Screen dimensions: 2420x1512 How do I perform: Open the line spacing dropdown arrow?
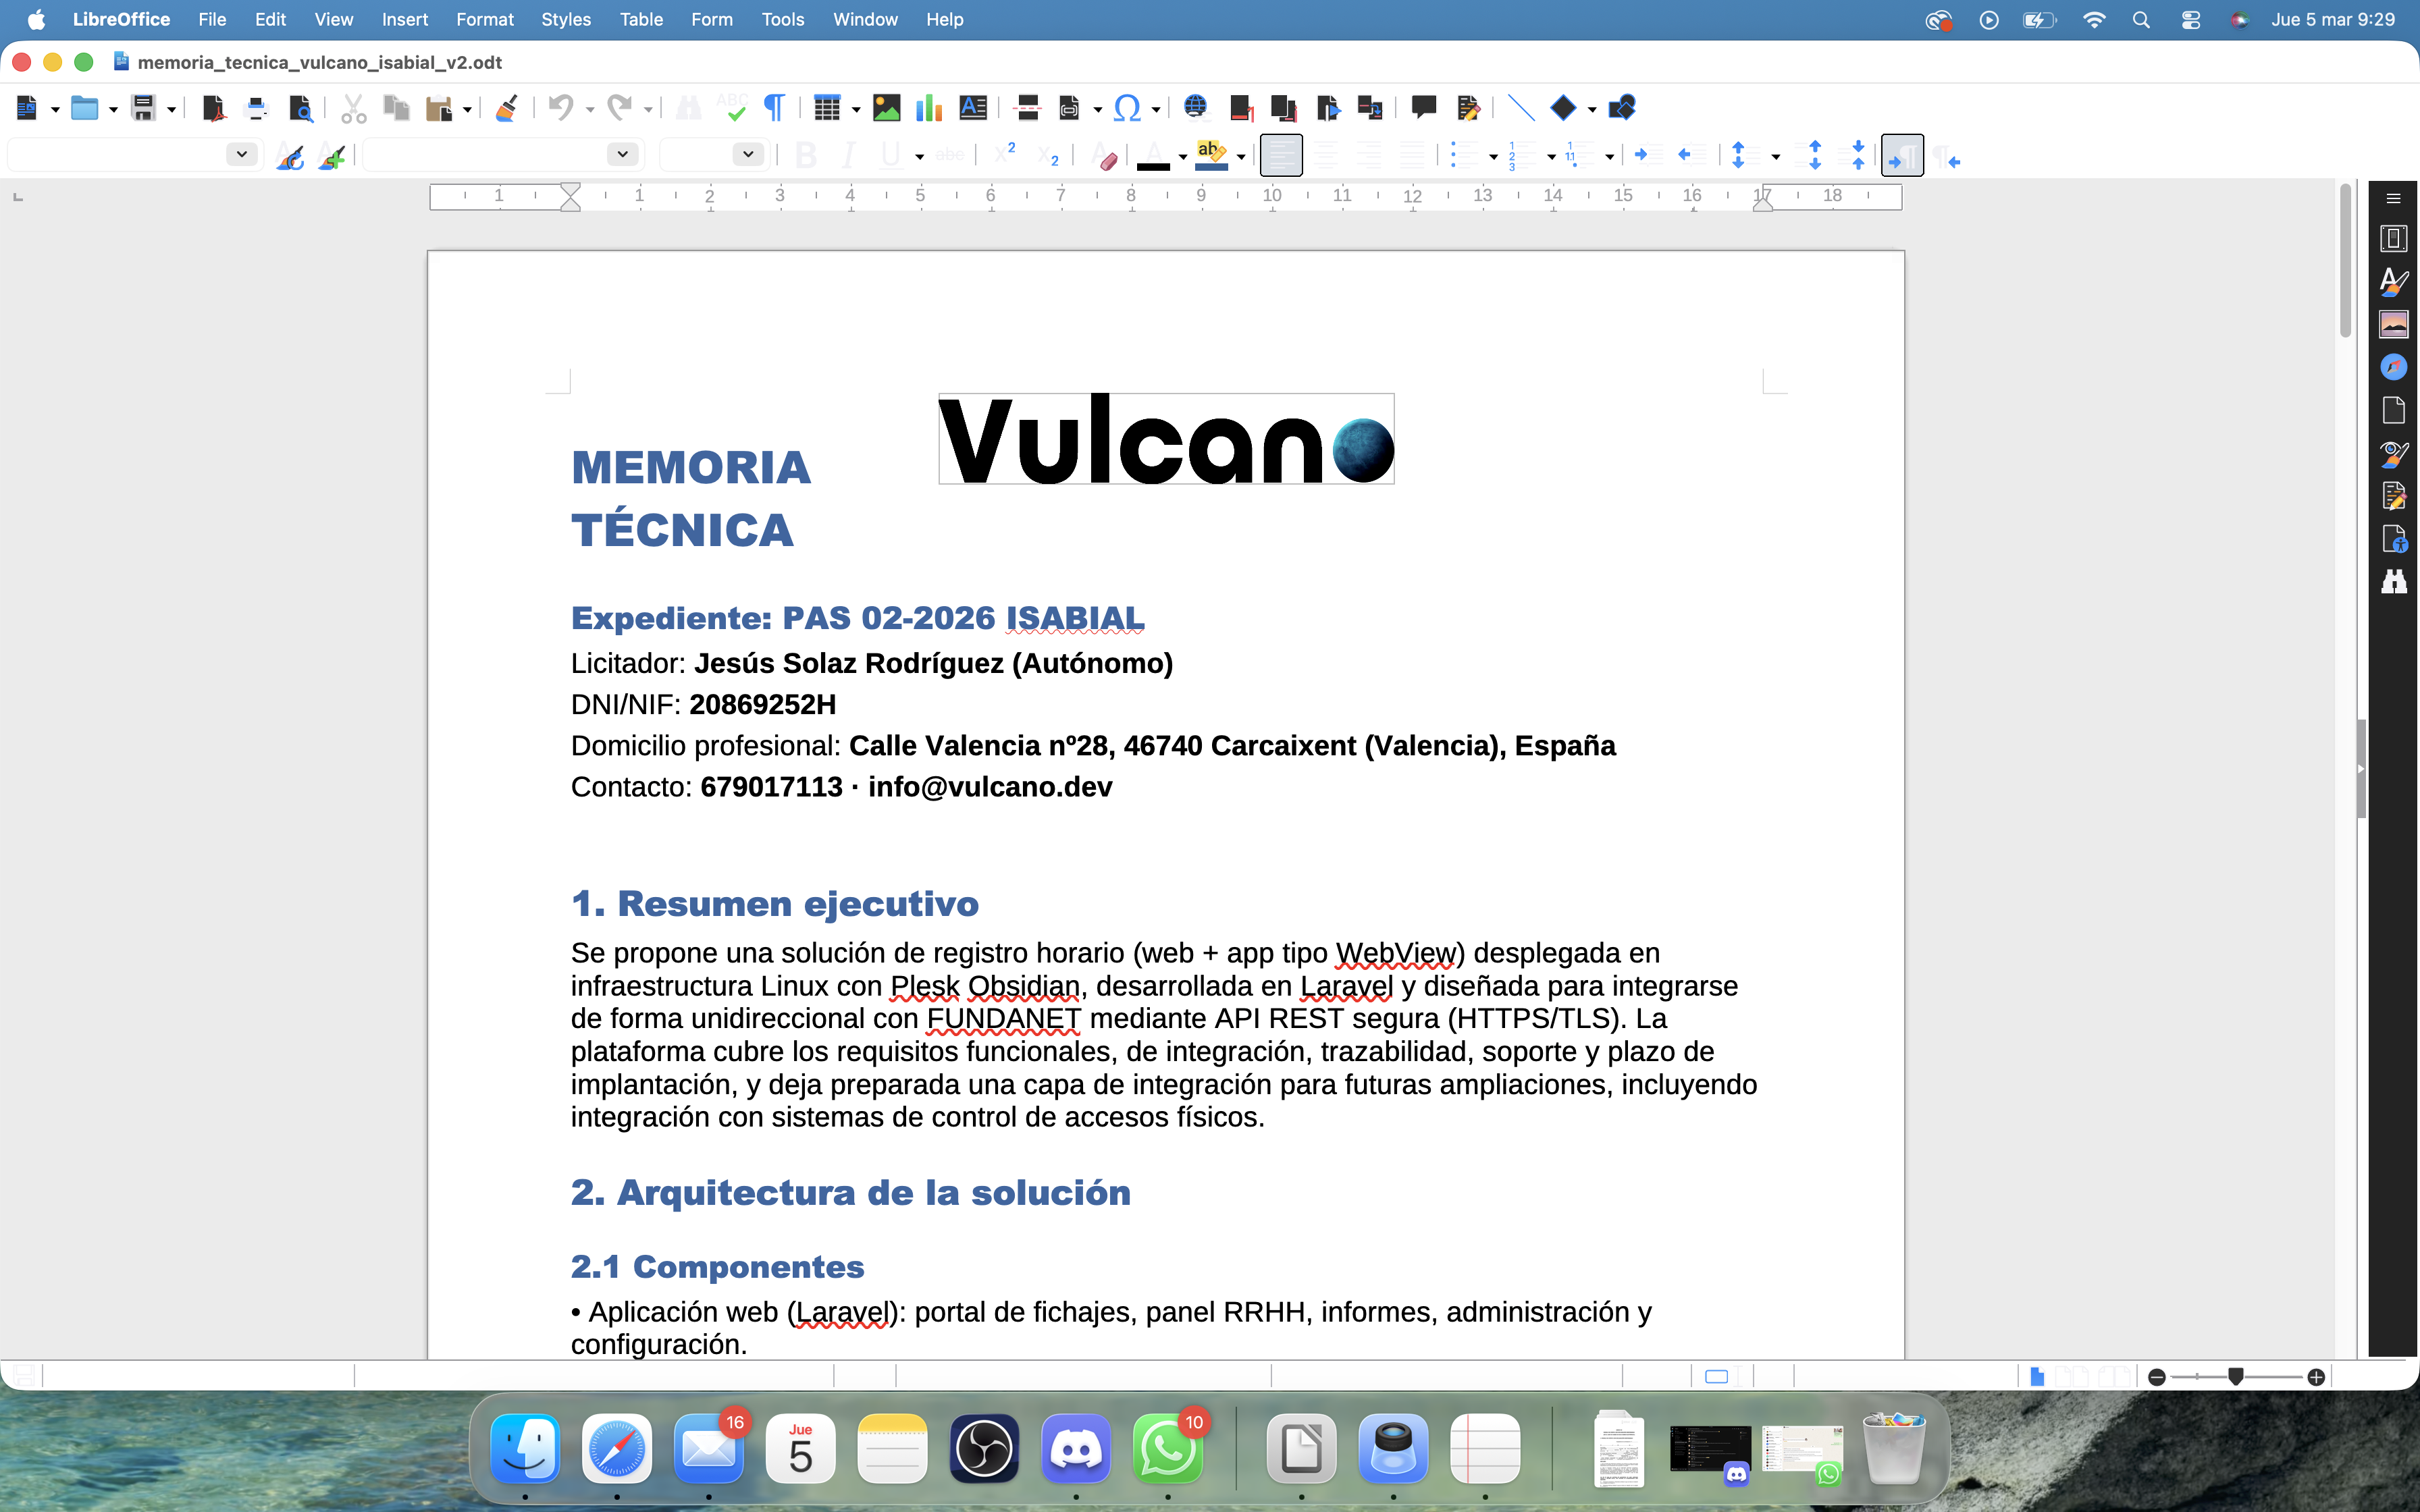click(x=1775, y=157)
